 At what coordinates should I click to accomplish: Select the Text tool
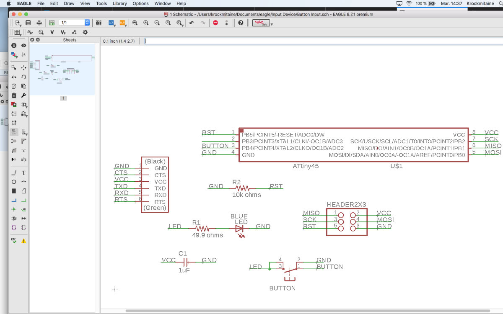tap(24, 172)
